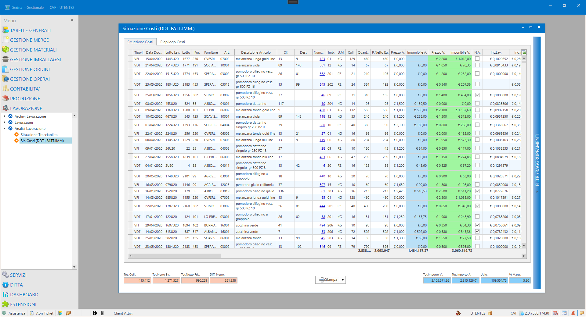This screenshot has width=586, height=317.
Task: Click the database icon next to UTENTE2
Action: pyautogui.click(x=490, y=313)
